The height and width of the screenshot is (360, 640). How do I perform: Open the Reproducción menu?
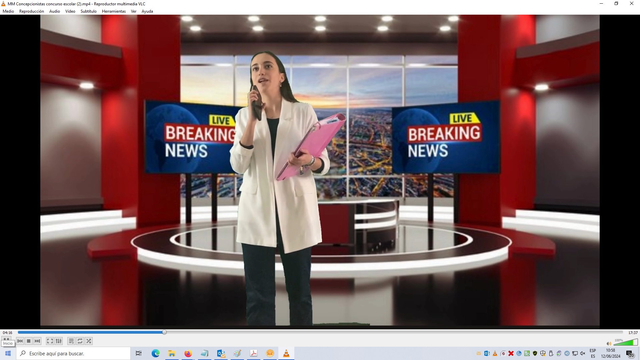(x=31, y=11)
